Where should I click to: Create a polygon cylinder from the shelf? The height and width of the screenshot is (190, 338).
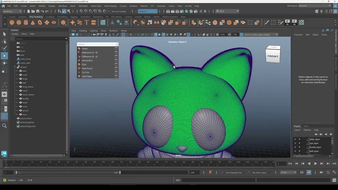coord(26,23)
